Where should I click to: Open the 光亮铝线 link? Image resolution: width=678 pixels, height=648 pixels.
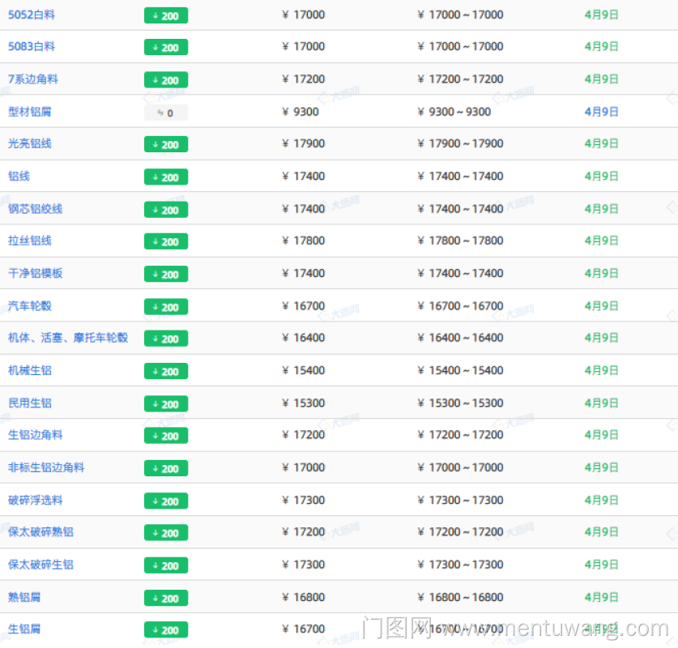click(30, 143)
